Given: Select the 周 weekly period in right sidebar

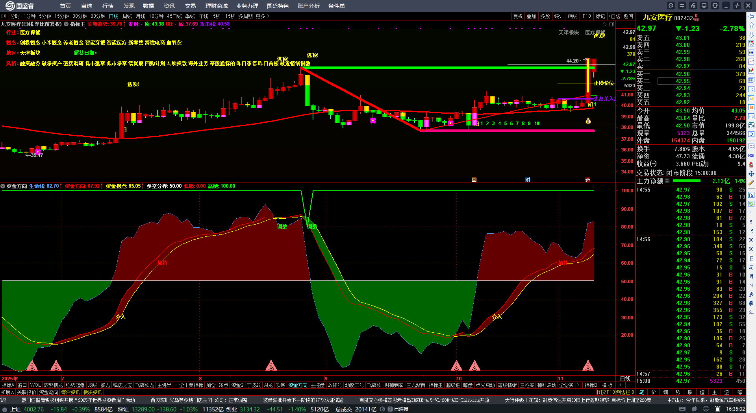Looking at the screenshot, I should coord(751,267).
